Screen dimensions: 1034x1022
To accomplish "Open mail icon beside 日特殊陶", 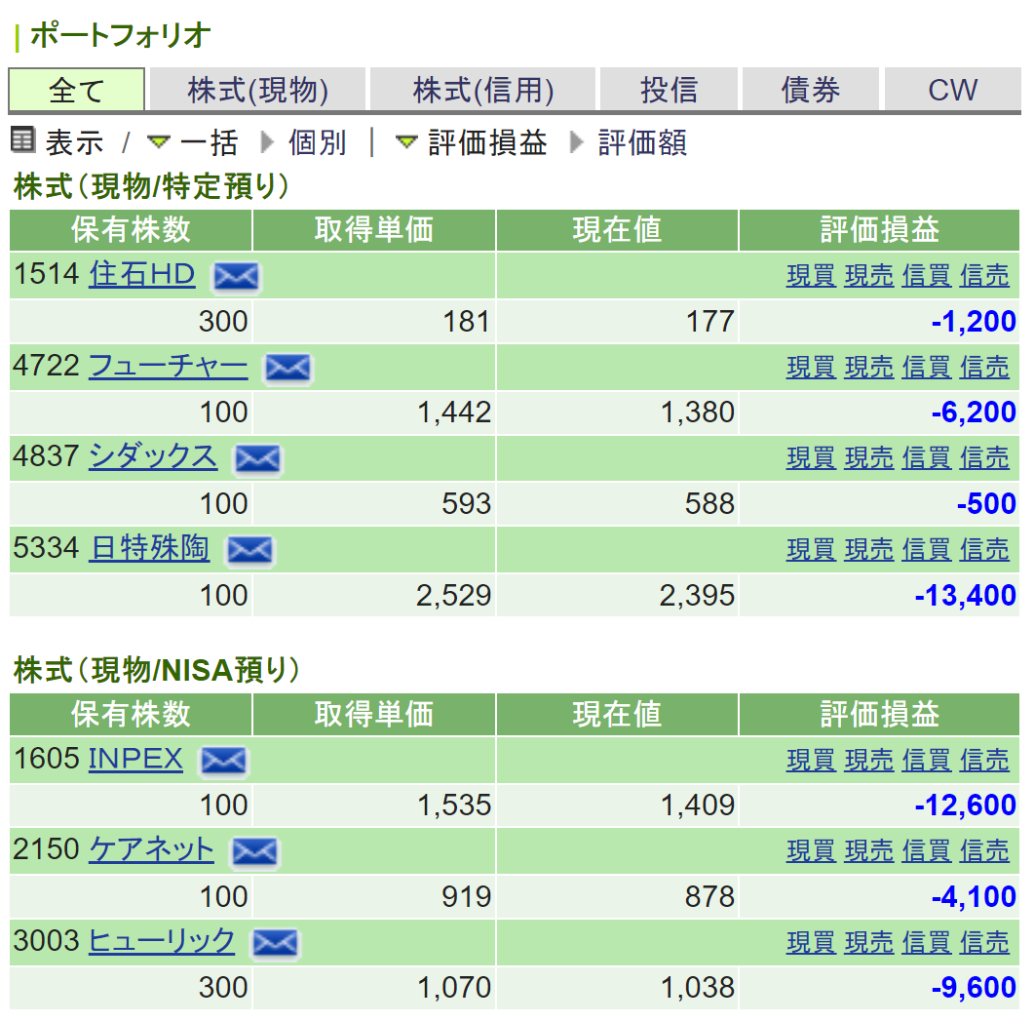I will (249, 550).
